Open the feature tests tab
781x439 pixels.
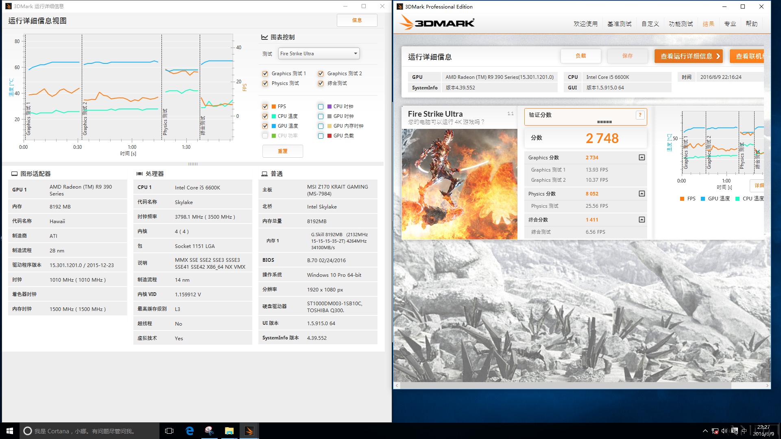[681, 24]
